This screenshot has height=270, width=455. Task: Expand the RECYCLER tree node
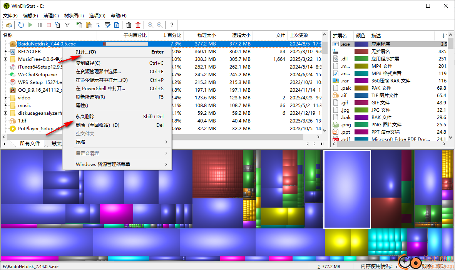click(5, 51)
